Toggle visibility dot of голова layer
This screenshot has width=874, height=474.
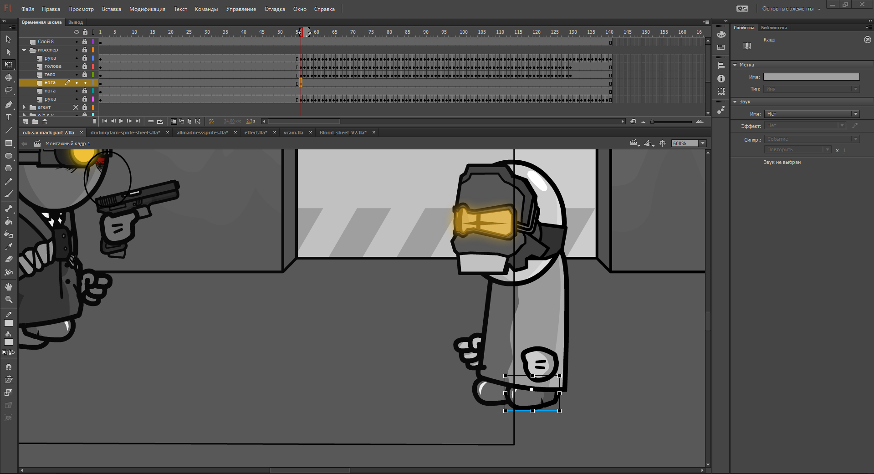[77, 66]
